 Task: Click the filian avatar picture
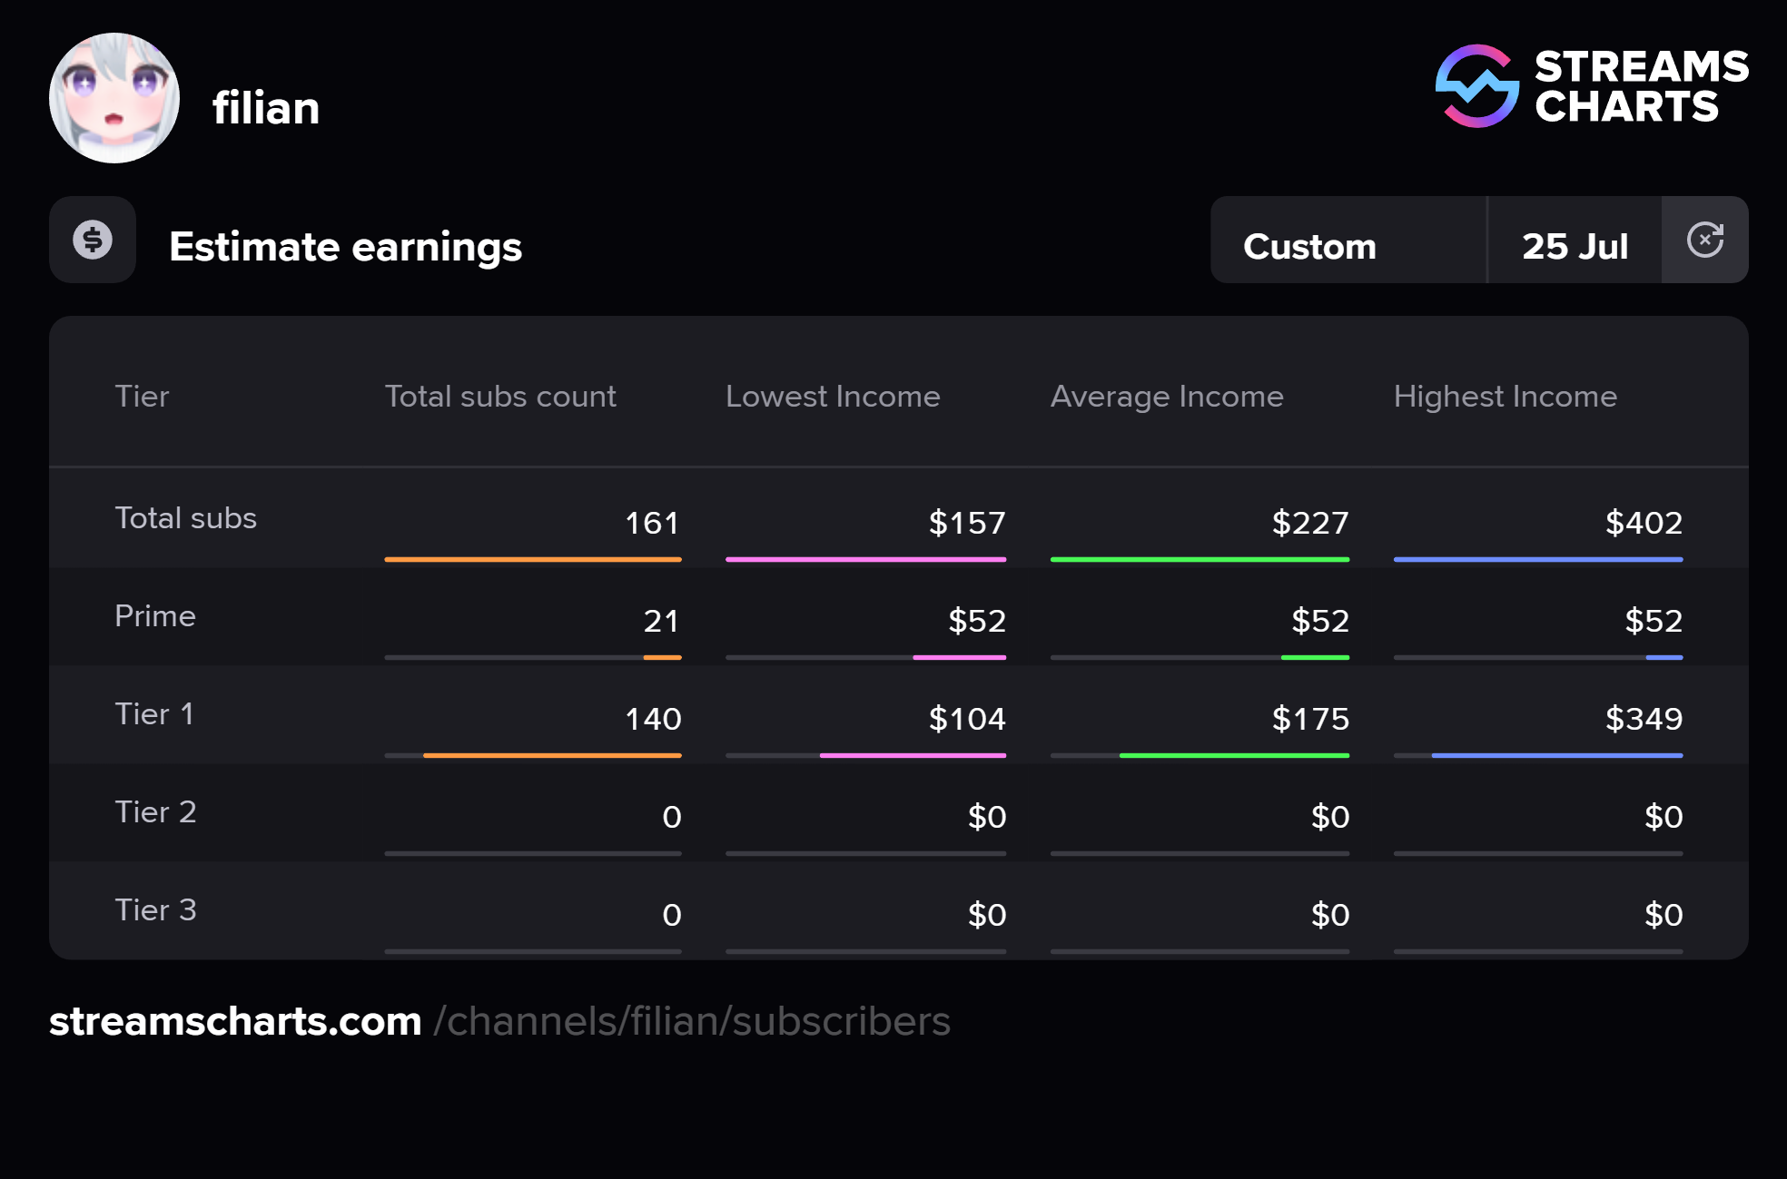coord(114,98)
